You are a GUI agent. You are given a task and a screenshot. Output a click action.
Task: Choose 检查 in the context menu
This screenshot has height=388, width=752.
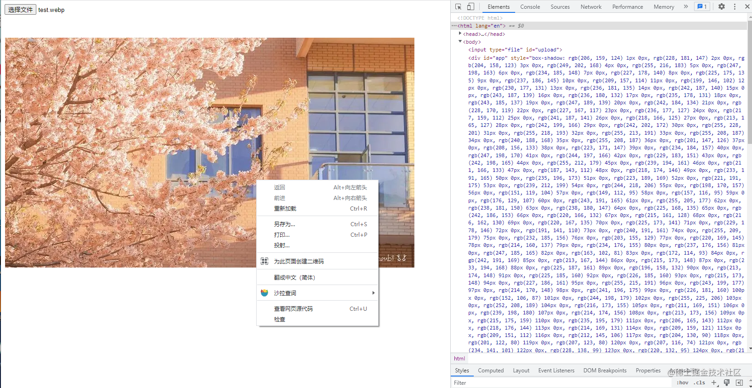click(317, 319)
